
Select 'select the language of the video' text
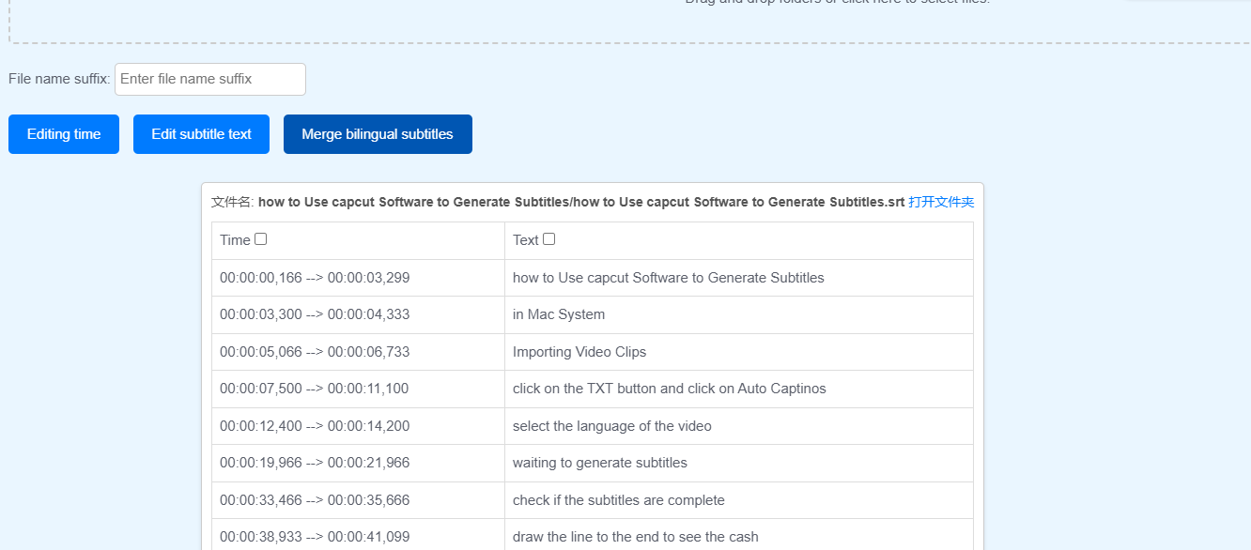coord(612,426)
